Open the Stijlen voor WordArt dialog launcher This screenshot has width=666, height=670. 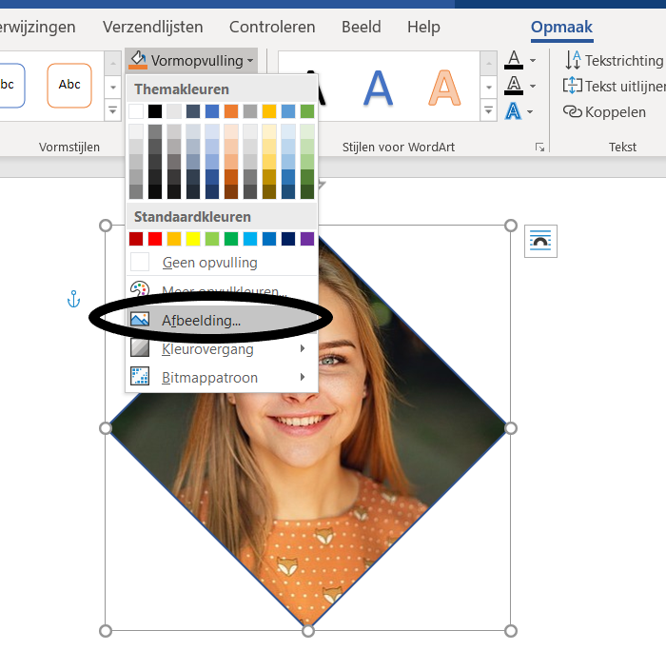click(539, 148)
